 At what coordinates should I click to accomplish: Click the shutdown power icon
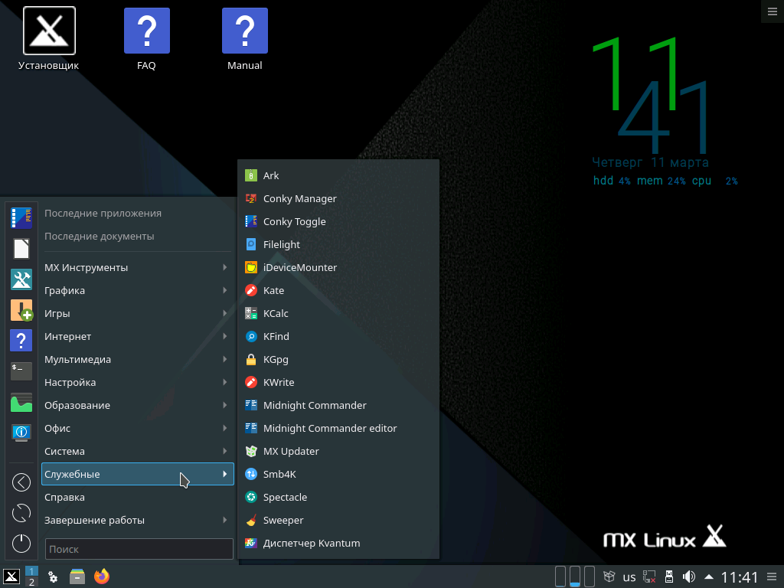tap(21, 544)
